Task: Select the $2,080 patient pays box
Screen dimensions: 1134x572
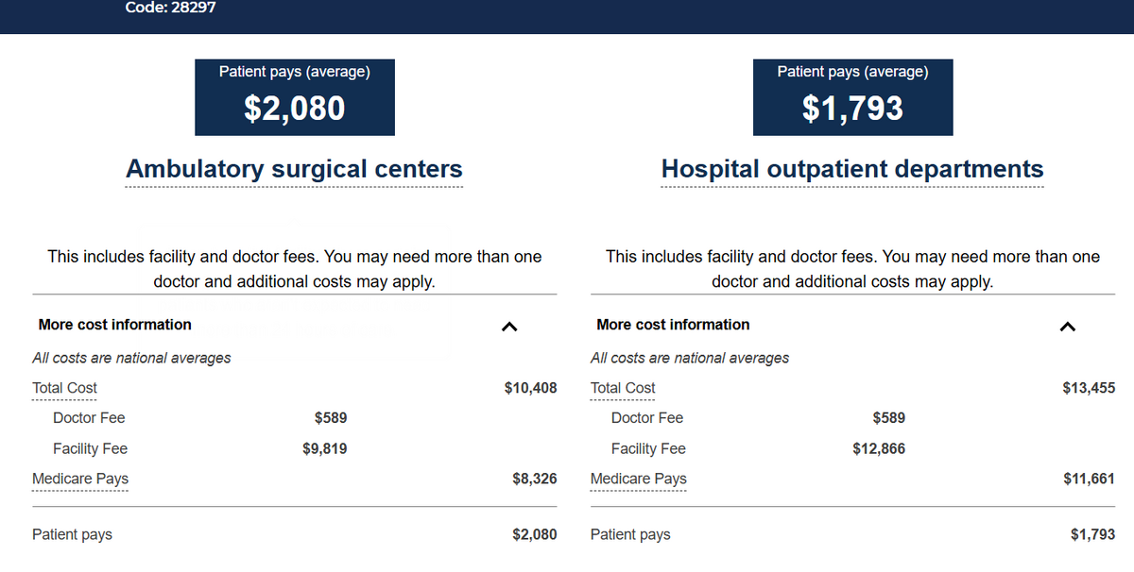Action: (x=294, y=97)
